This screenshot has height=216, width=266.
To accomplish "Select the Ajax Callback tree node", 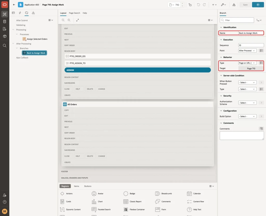I will point(22,58).
